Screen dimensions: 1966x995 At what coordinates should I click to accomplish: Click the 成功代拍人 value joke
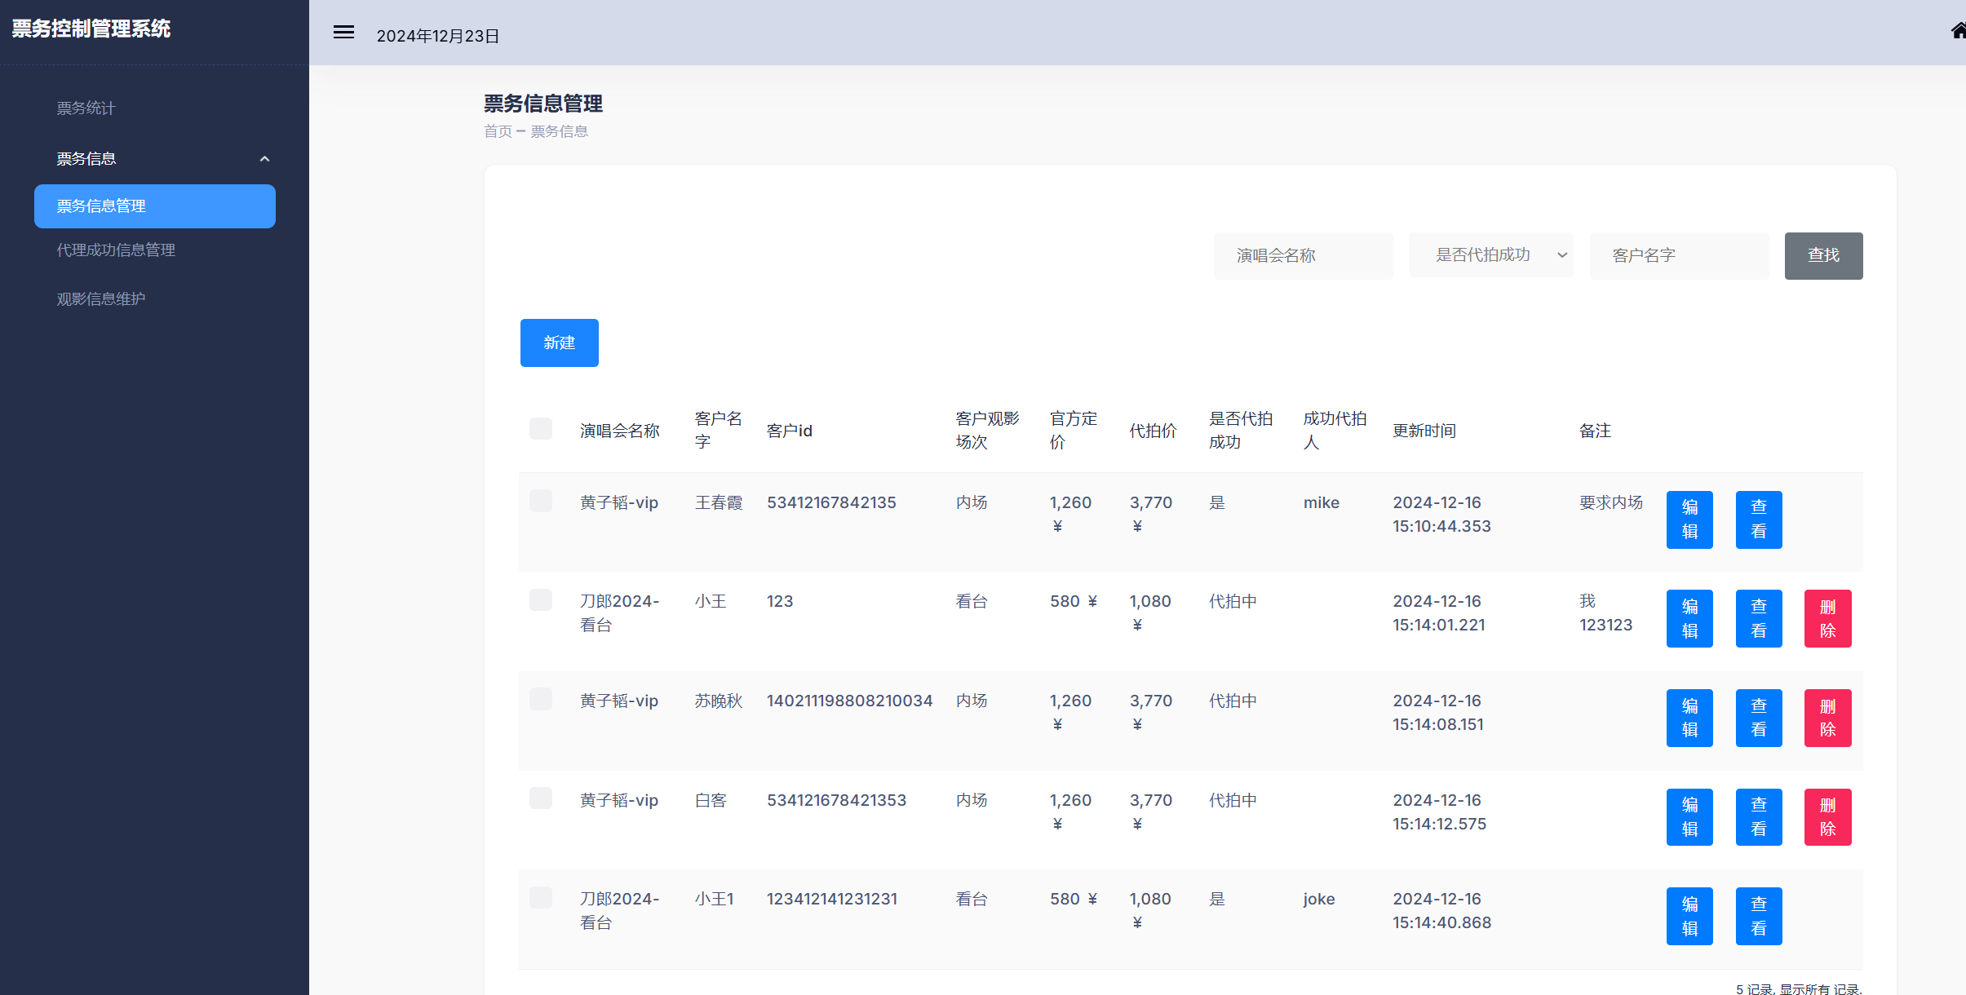pos(1319,899)
